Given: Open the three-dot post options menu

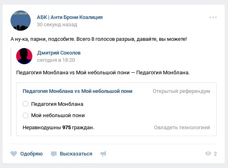Looking at the screenshot, I should point(213,17).
